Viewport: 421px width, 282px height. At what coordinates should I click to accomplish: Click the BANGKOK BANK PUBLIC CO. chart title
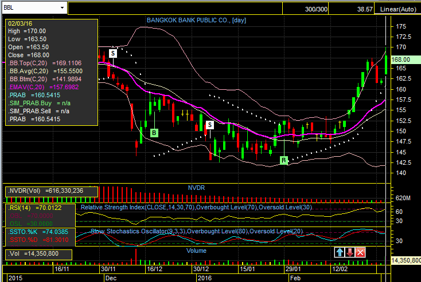[196, 21]
